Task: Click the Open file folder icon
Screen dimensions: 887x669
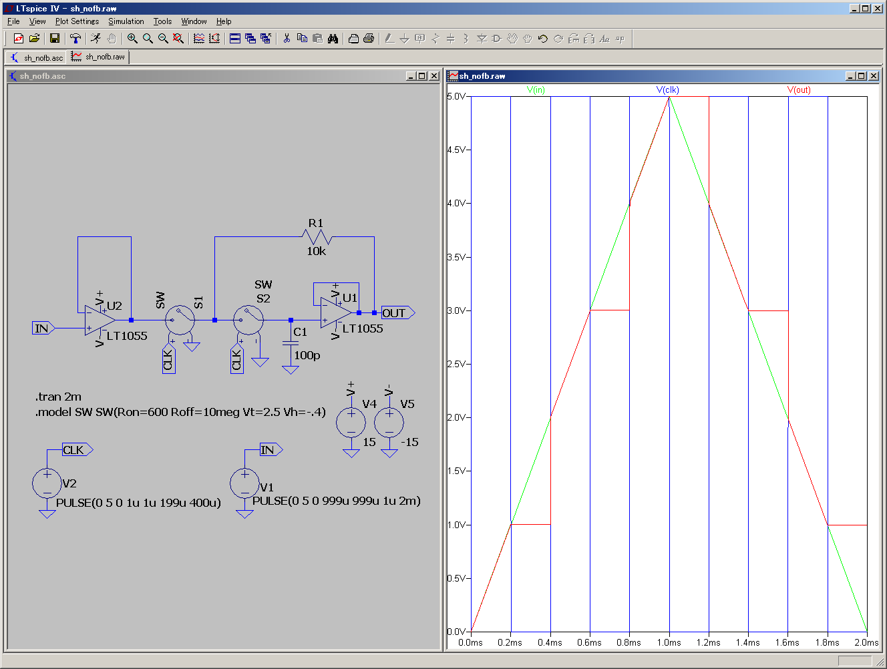Action: pos(34,39)
